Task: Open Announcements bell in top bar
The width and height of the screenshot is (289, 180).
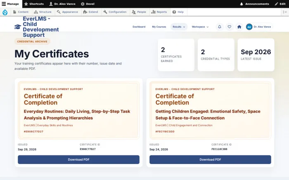Action: pos(254,4)
